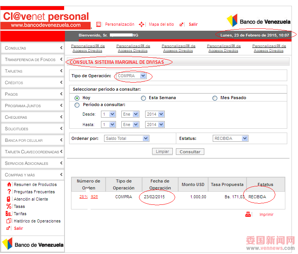The width and height of the screenshot is (298, 254).
Task: Expand the Chequeras sidebar menu
Action: pos(33,117)
